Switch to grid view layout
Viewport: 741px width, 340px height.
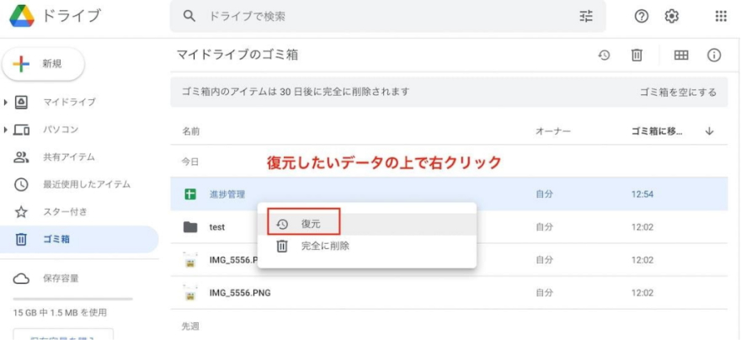(681, 56)
